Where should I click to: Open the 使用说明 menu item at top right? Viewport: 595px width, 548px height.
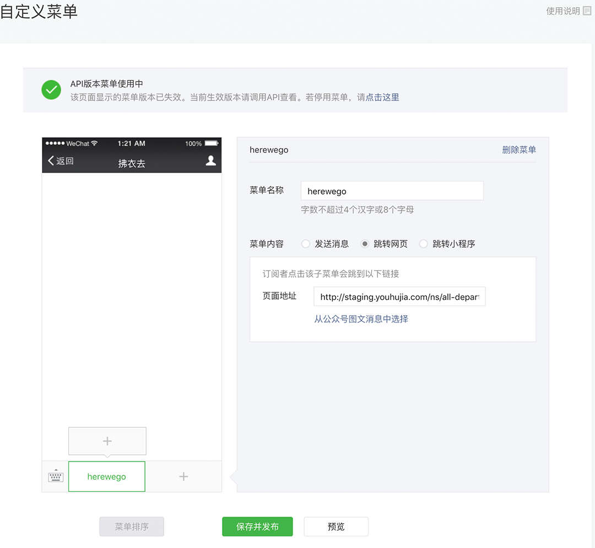click(563, 10)
